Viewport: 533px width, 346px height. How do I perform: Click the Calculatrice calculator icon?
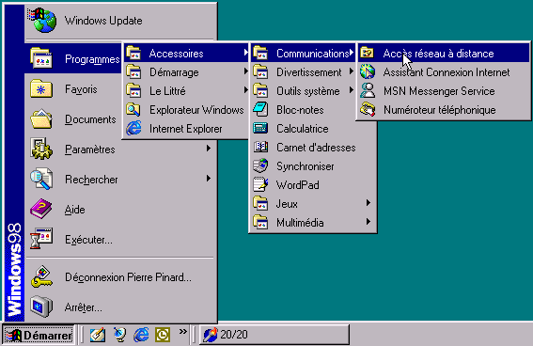(260, 128)
